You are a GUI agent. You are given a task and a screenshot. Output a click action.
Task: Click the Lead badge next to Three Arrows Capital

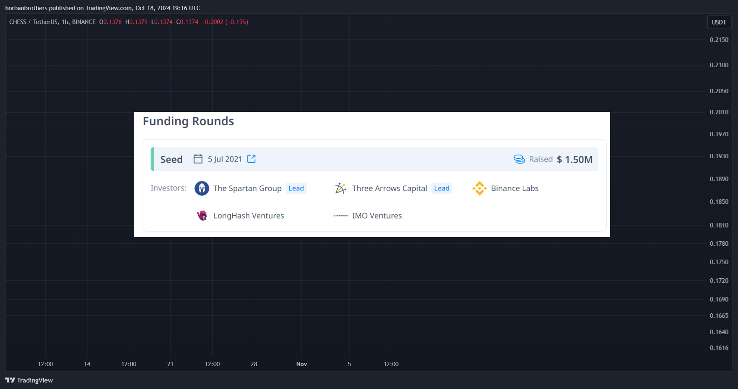pyautogui.click(x=441, y=188)
